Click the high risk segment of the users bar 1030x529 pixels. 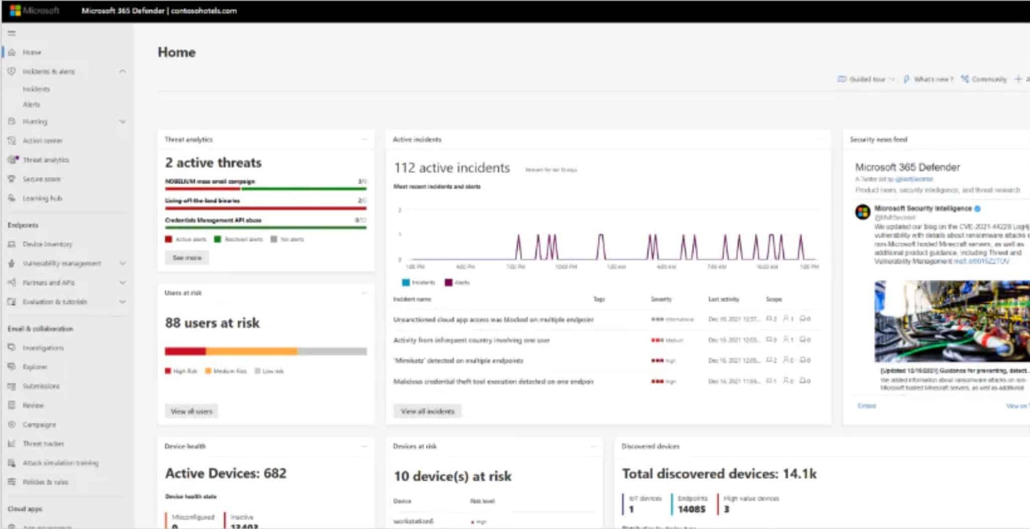coord(185,351)
